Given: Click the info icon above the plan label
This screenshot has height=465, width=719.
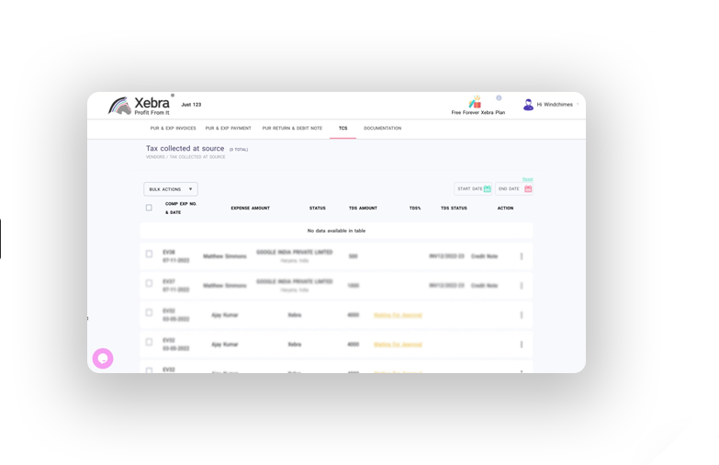Looking at the screenshot, I should (x=499, y=97).
